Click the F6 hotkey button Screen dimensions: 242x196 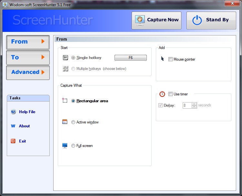(x=131, y=58)
